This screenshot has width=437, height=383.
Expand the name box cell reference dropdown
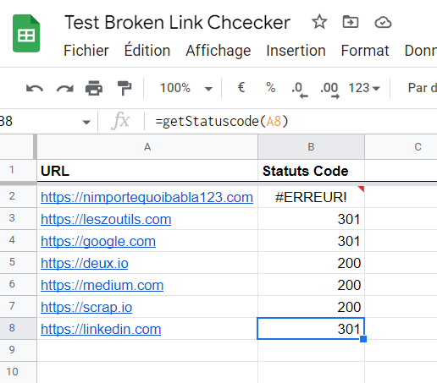(86, 122)
